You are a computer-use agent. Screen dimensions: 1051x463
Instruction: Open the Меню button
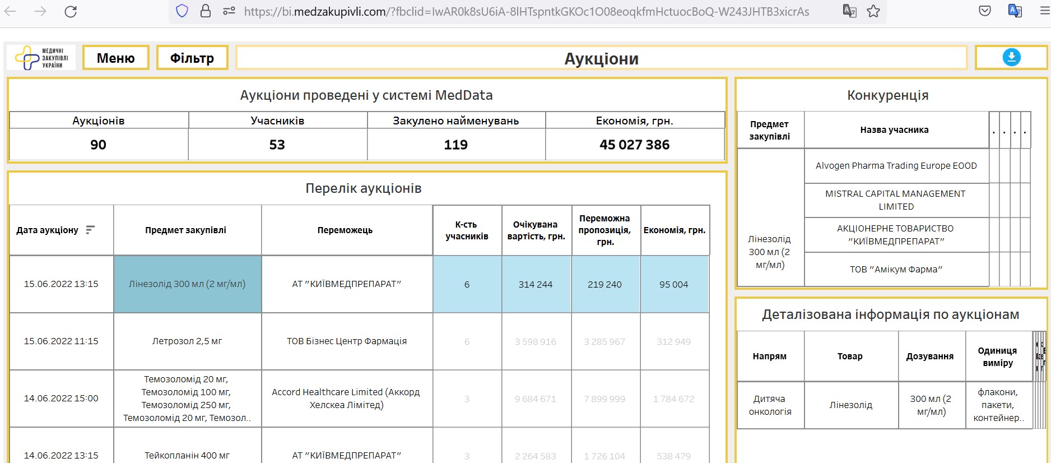116,58
